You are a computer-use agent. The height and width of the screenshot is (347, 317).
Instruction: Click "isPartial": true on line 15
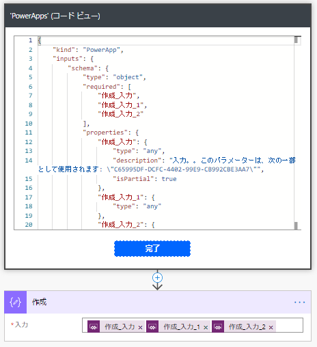point(145,179)
